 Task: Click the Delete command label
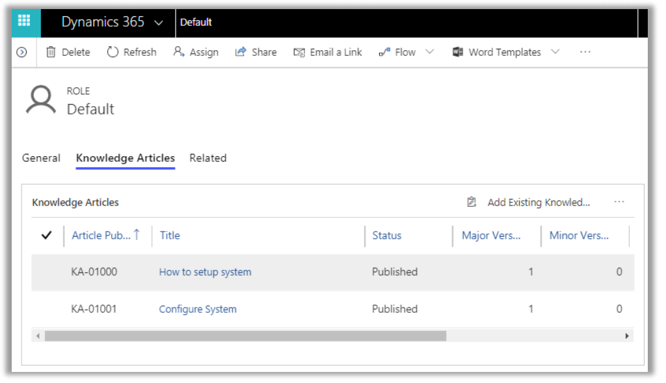click(76, 52)
